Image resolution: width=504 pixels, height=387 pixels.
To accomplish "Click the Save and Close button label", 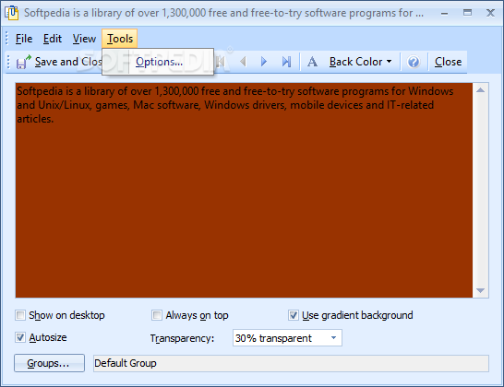I will pyautogui.click(x=68, y=62).
